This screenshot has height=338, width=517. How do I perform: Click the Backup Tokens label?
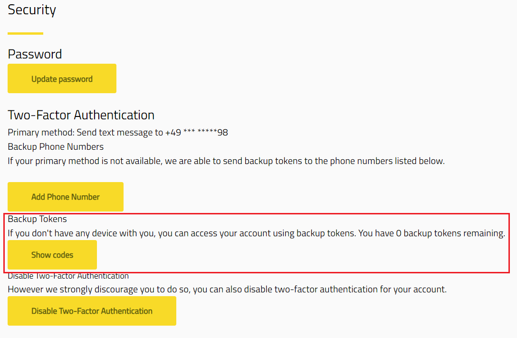(x=37, y=219)
